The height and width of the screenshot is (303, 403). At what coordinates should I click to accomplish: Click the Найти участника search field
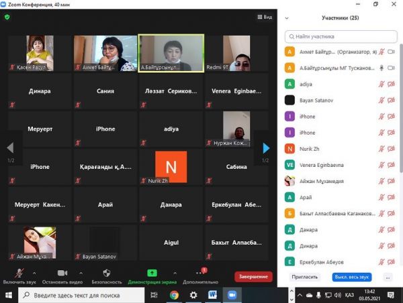[x=341, y=36]
